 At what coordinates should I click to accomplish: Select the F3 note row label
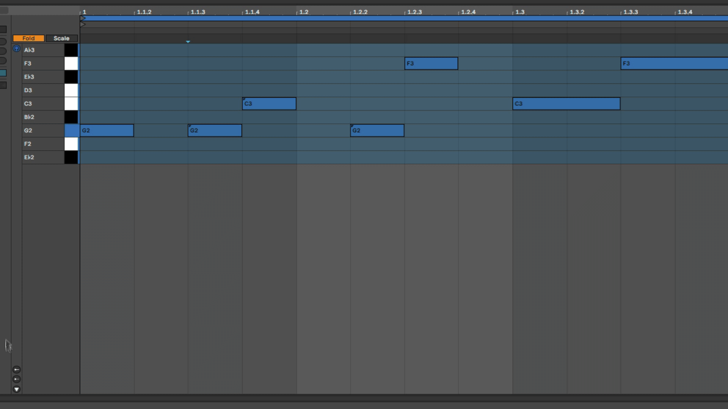coord(28,64)
